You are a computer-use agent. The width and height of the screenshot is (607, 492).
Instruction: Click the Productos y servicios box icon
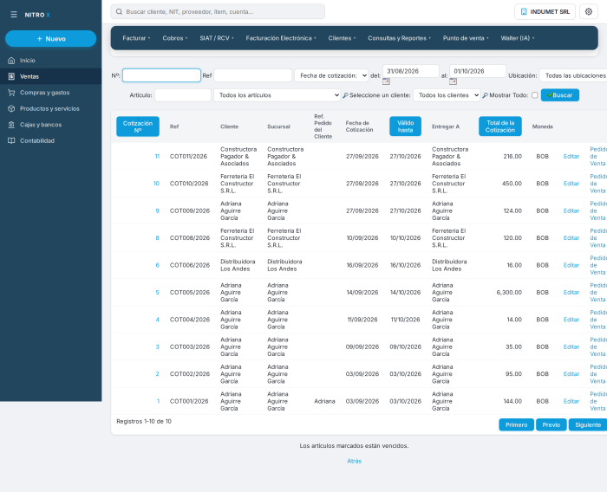click(x=11, y=108)
